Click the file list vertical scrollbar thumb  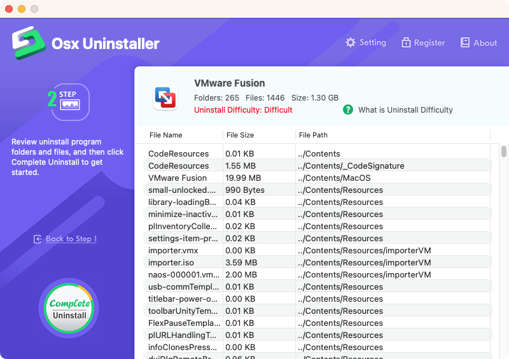click(x=503, y=151)
